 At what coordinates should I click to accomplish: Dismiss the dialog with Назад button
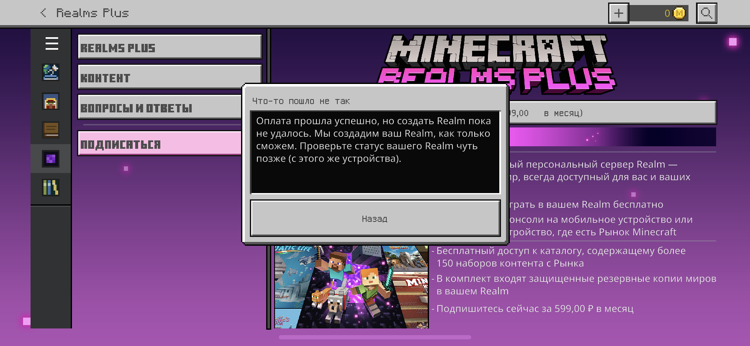pos(375,218)
